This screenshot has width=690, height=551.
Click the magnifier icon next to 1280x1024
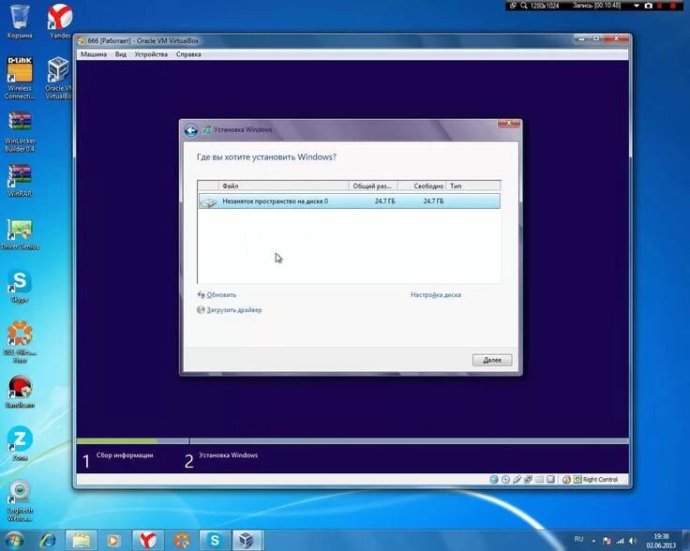click(x=524, y=6)
